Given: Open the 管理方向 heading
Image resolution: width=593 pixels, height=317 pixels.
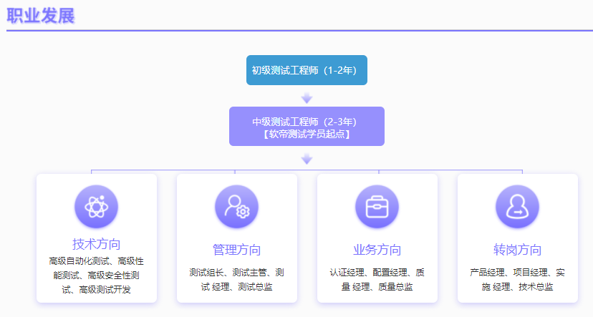Looking at the screenshot, I should (236, 250).
